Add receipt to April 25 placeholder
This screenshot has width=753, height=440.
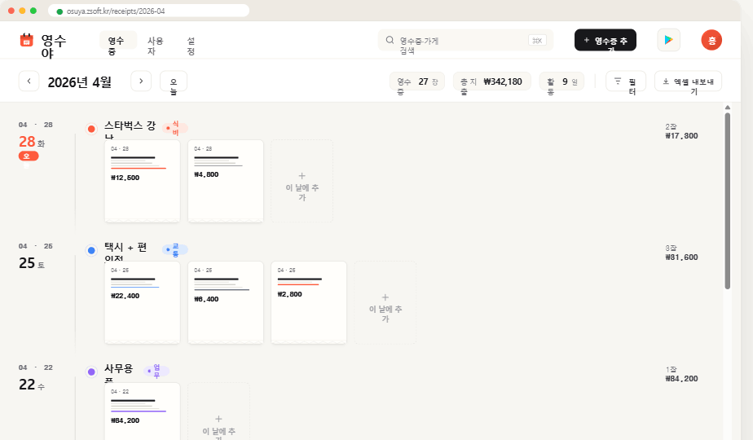[385, 302]
